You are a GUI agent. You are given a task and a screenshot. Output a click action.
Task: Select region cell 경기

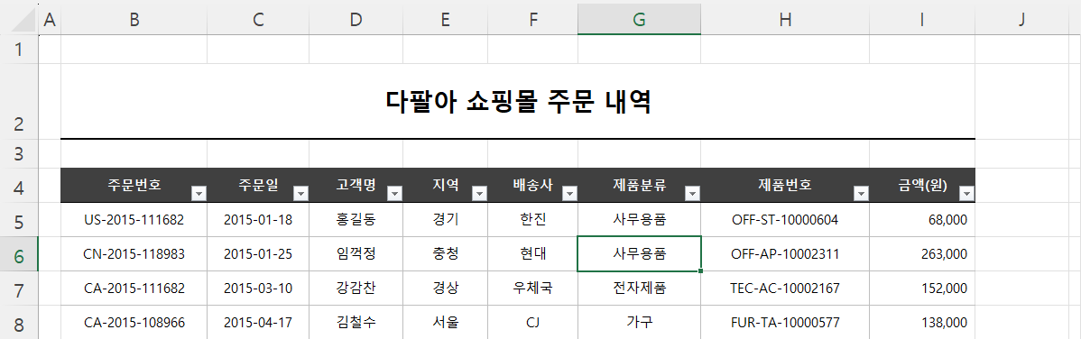446,220
